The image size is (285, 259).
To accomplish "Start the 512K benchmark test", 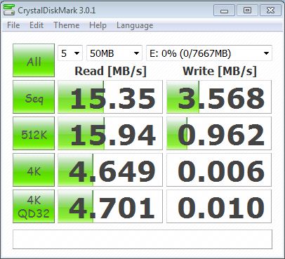I will [34, 133].
